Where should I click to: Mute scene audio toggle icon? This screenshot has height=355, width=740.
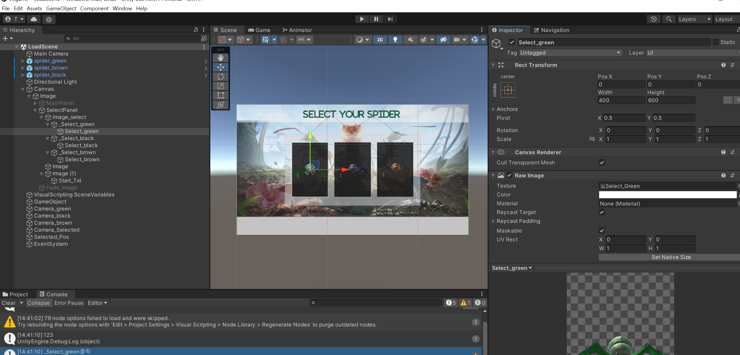click(410, 40)
